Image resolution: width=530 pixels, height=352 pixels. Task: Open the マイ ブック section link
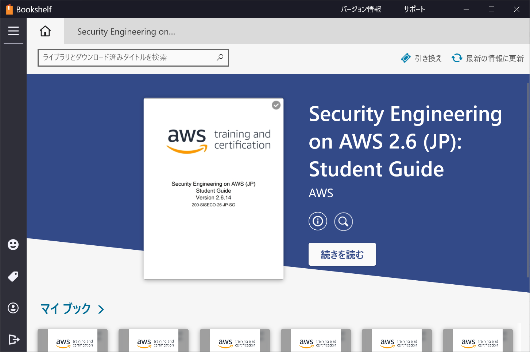(66, 309)
